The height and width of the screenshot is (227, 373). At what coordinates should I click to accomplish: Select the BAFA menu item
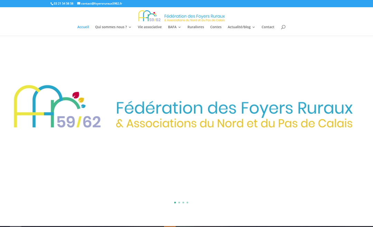click(172, 27)
